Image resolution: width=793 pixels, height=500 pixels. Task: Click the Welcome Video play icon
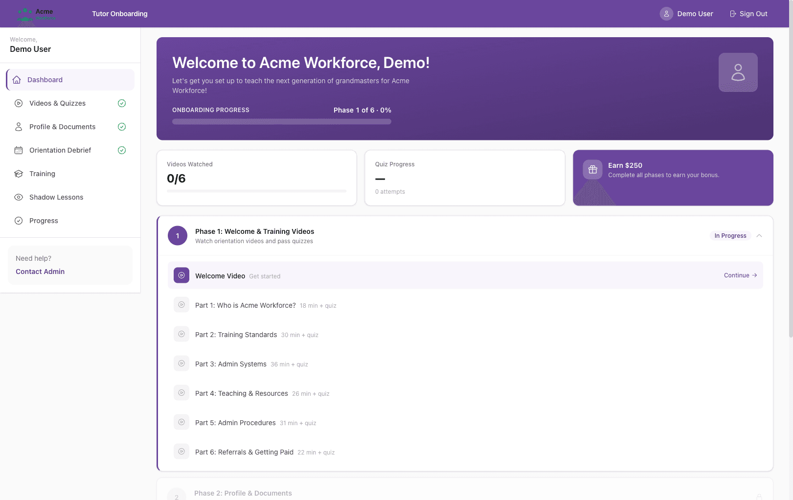(181, 275)
